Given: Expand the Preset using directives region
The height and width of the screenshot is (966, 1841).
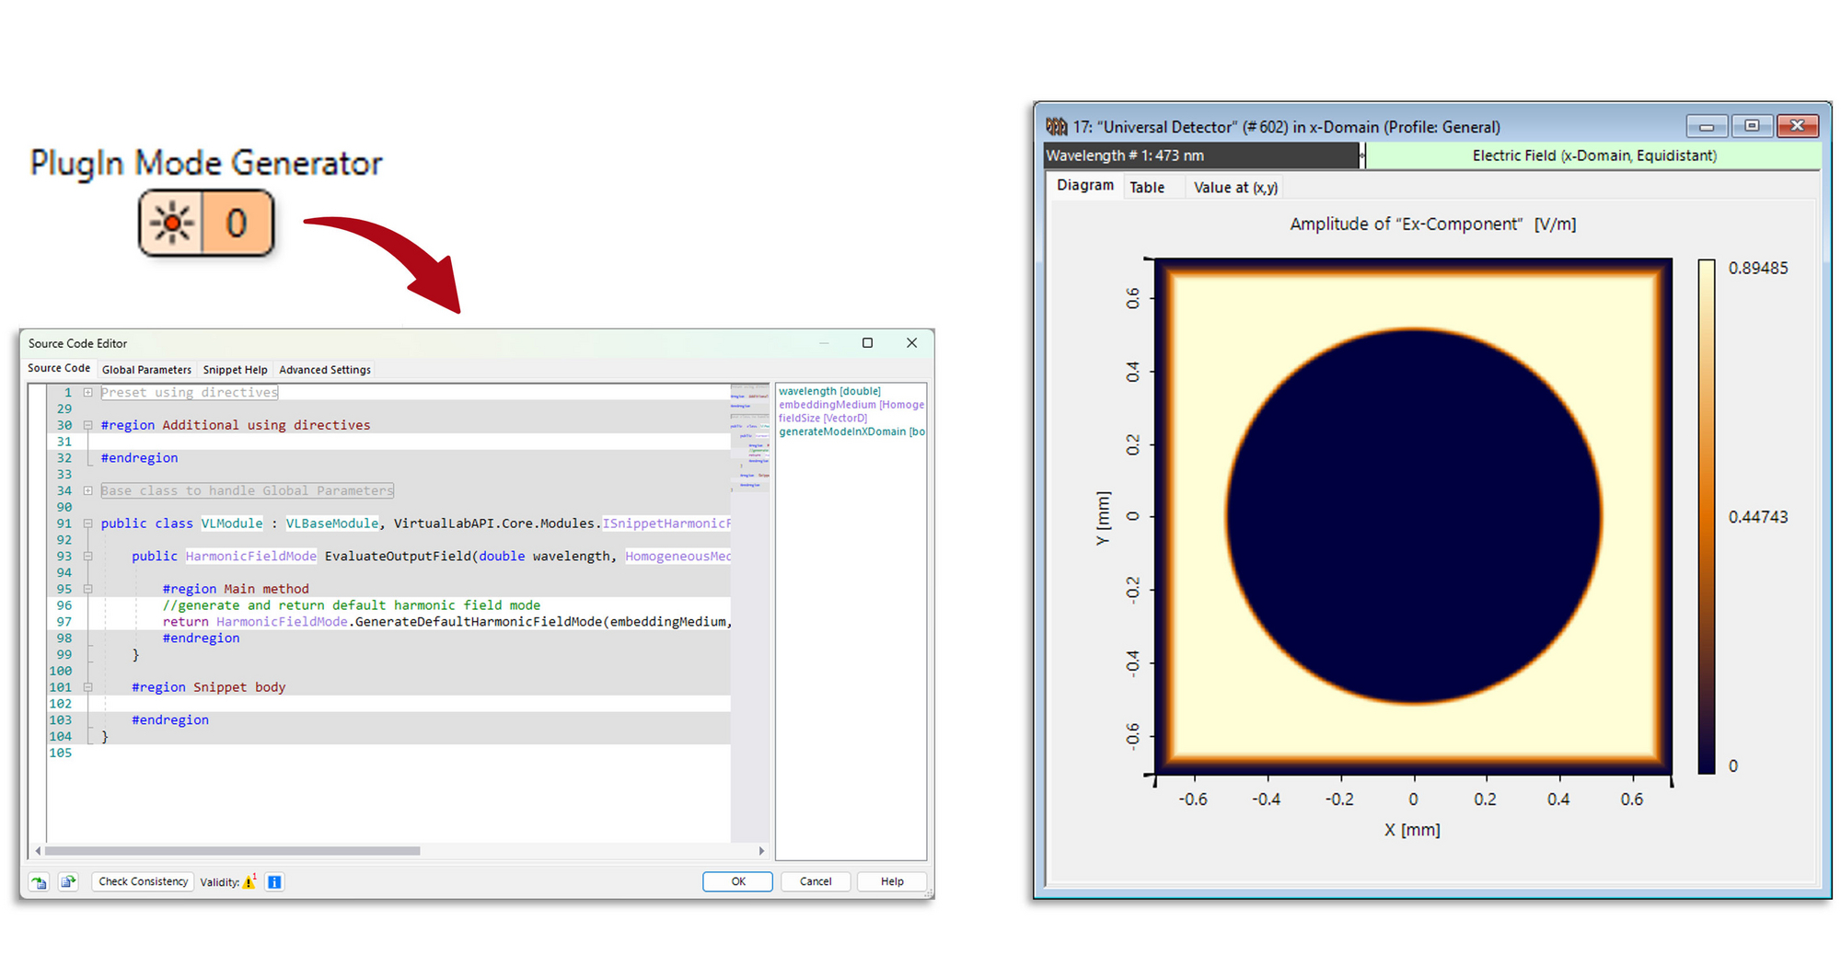Looking at the screenshot, I should click(x=88, y=392).
